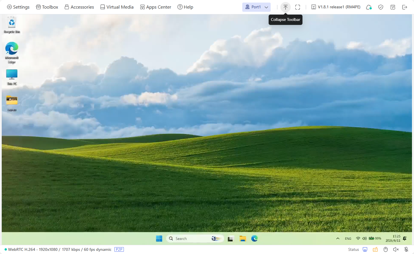Click the orange keyboard status icon
This screenshot has height=254, width=414.
tap(375, 249)
